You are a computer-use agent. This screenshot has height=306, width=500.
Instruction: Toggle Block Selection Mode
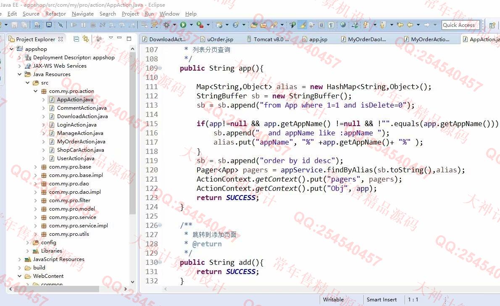click(321, 25)
